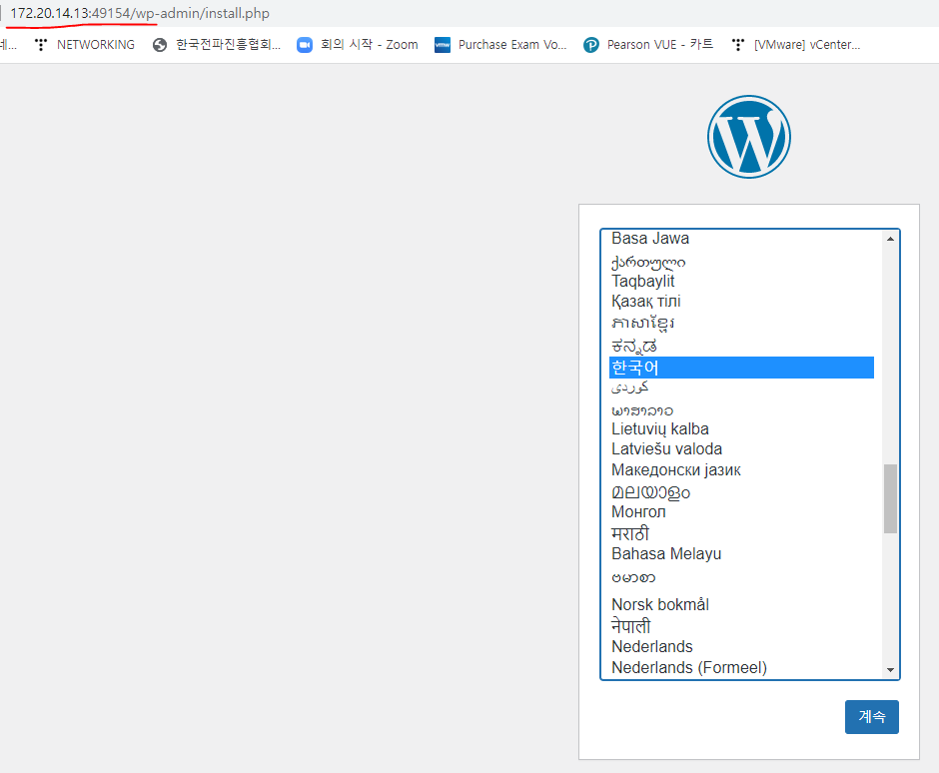Select the Khmer ភាសាខ្មែរ language option
Screen dimensions: 939x773
pos(741,324)
